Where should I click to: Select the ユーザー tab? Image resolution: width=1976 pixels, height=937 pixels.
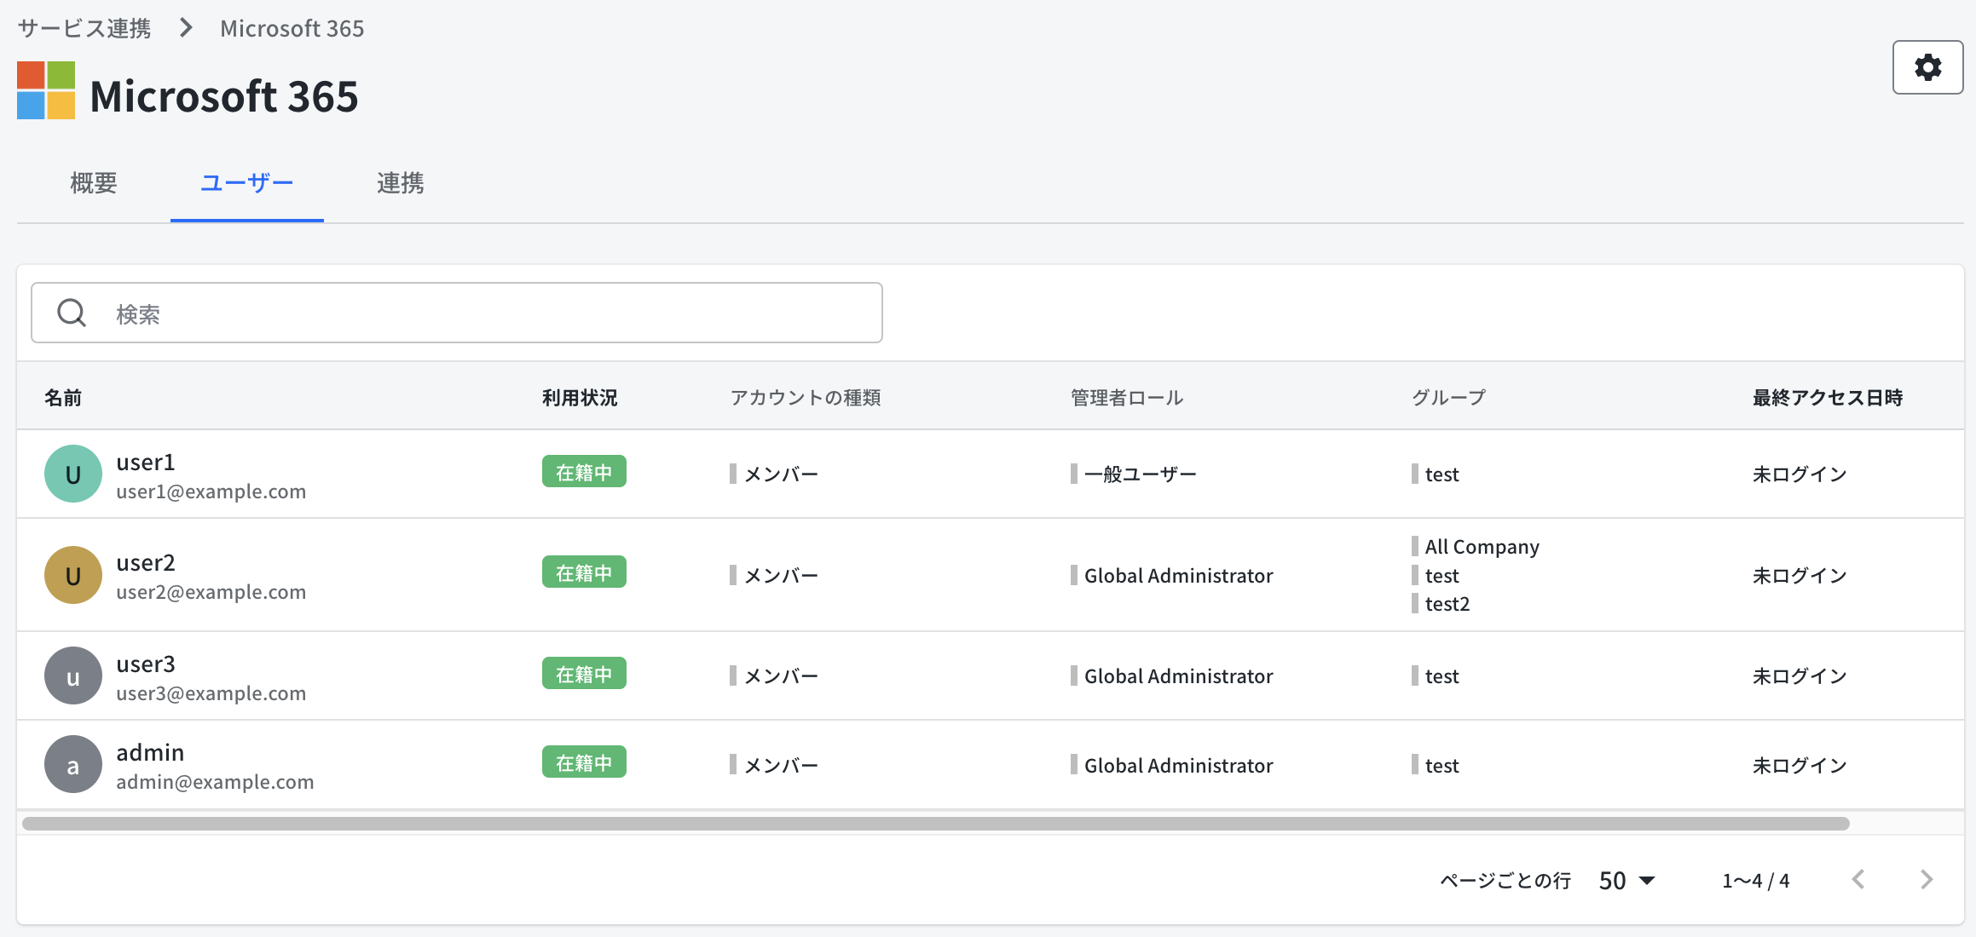point(246,183)
